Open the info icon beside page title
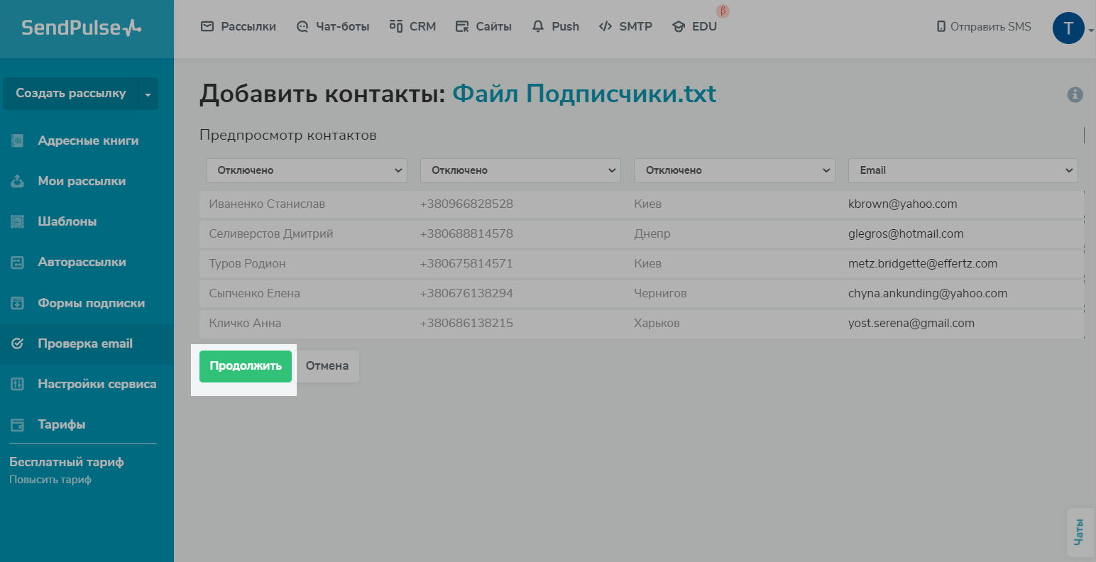The height and width of the screenshot is (562, 1096). coord(1075,94)
